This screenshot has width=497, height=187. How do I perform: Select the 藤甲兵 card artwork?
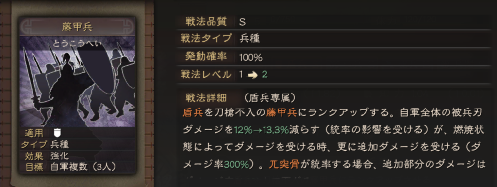[77, 82]
